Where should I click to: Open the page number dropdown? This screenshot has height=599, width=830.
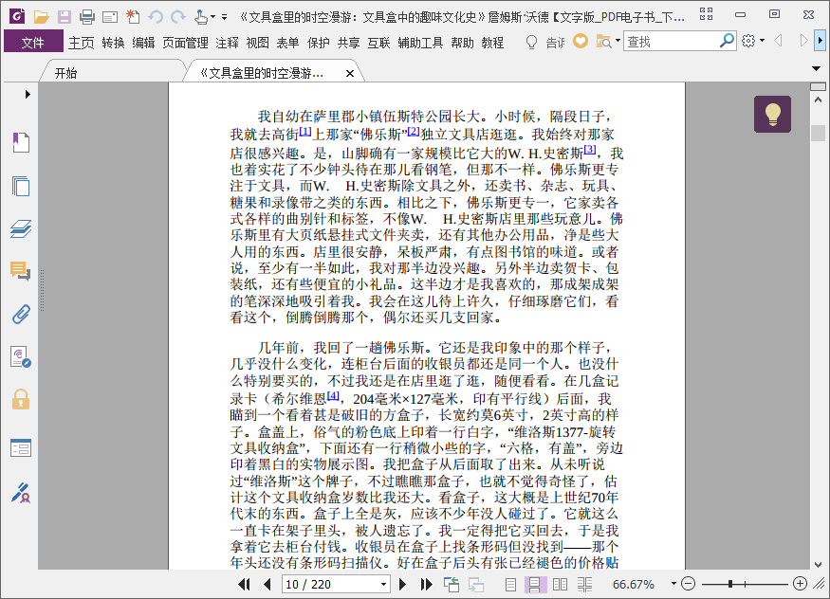click(383, 584)
